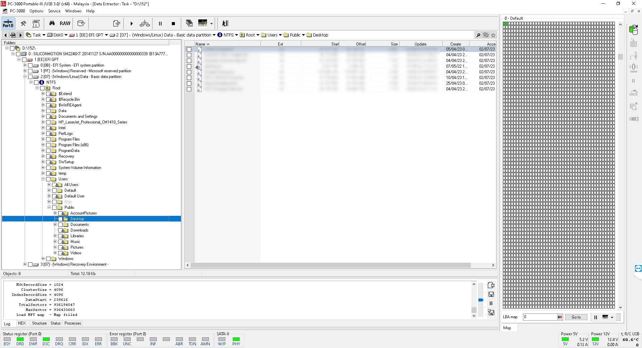642x348 pixels.
Task: Click the green disk copy icon
Action: pyautogui.click(x=633, y=30)
